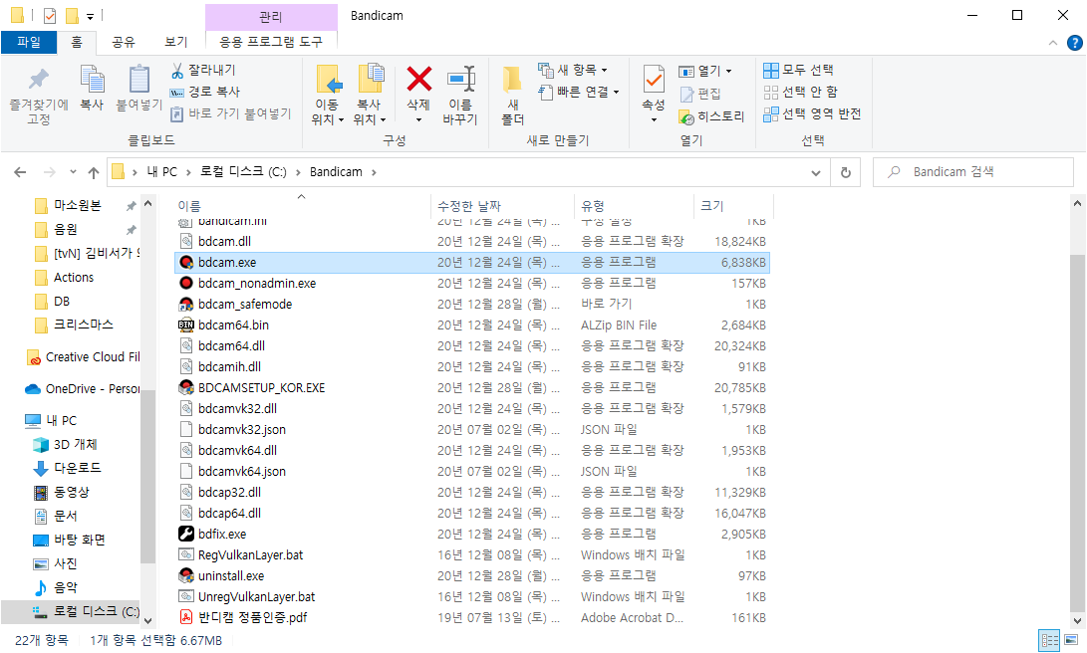
Task: Select the uninstall.exe file
Action: tap(472, 575)
